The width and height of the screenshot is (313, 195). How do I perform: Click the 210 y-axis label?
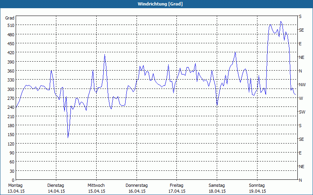coord(11,116)
